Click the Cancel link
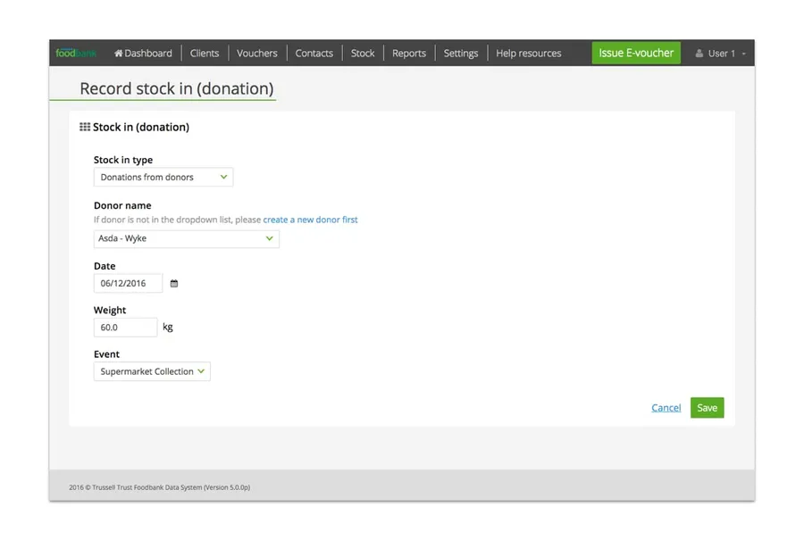This screenshot has width=804, height=540. coord(666,407)
